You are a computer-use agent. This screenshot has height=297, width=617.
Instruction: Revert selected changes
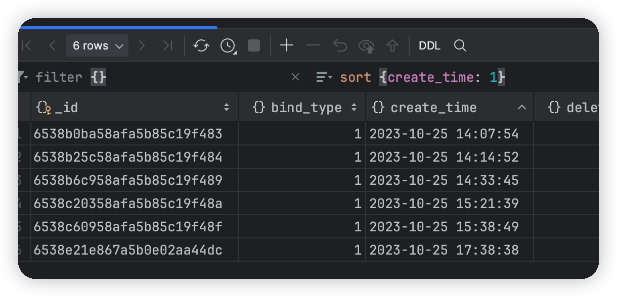point(340,46)
